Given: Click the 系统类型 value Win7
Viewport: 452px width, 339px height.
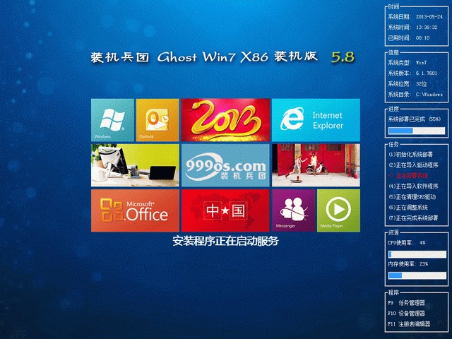Looking at the screenshot, I should [421, 63].
